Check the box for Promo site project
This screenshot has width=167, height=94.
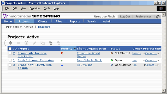click(x=10, y=53)
